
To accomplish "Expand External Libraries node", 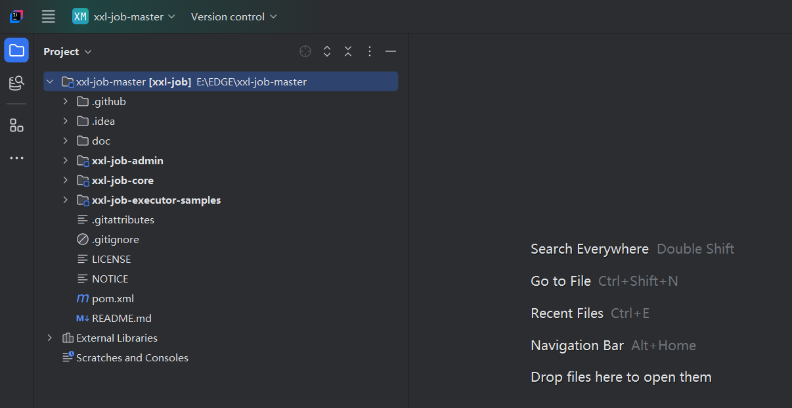I will (50, 338).
